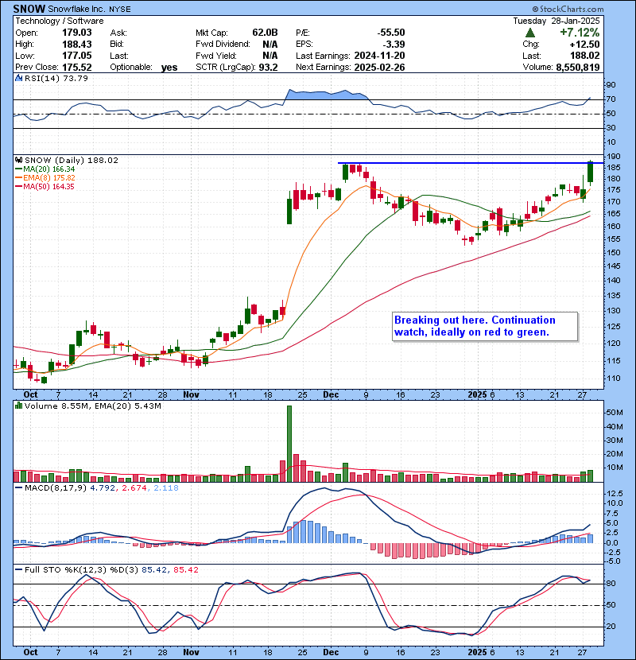Viewport: 636px width, 660px height.
Task: Click the MACD value 4.792
Action: 104,488
